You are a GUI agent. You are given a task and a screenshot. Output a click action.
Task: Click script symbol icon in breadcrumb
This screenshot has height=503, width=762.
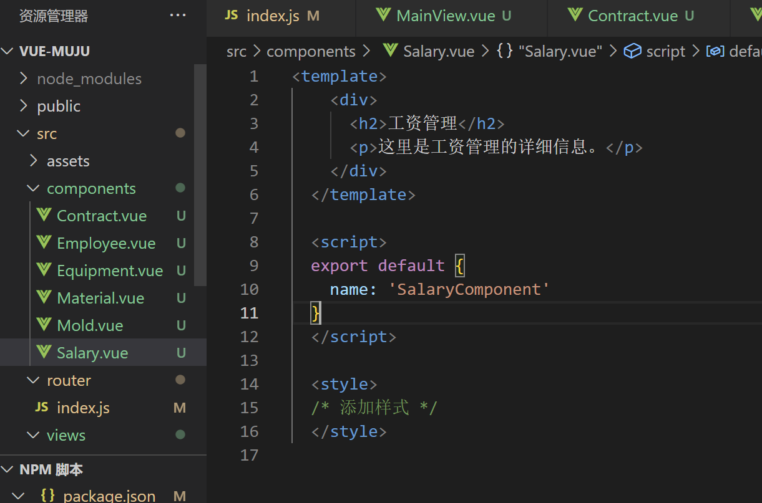pos(632,51)
